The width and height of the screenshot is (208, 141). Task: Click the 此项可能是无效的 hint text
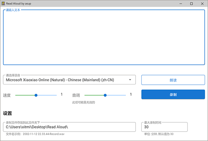pos(84,102)
